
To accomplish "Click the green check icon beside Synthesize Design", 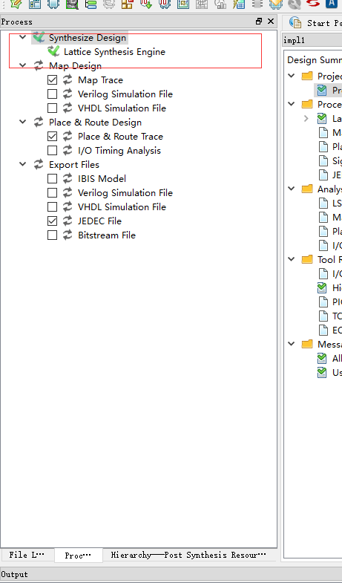I will [39, 37].
